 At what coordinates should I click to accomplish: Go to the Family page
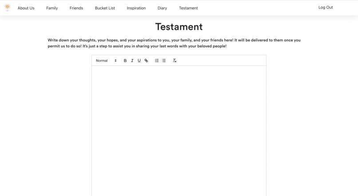coord(52,8)
